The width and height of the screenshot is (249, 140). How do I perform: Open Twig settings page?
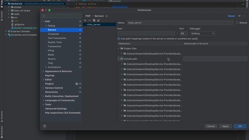pyautogui.click(x=50, y=63)
